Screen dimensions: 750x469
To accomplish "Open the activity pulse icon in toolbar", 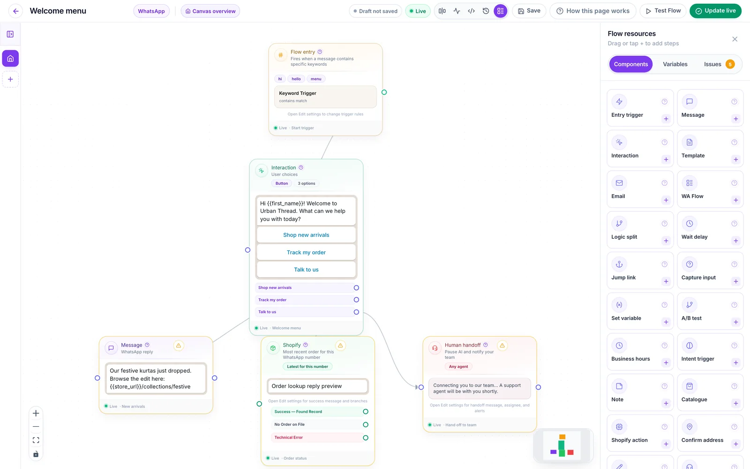I will coord(457,11).
